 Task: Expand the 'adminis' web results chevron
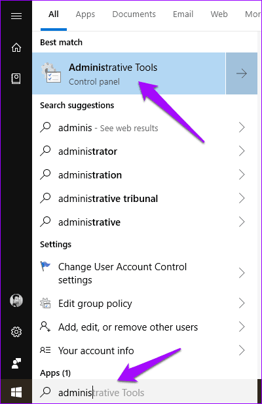[242, 127]
